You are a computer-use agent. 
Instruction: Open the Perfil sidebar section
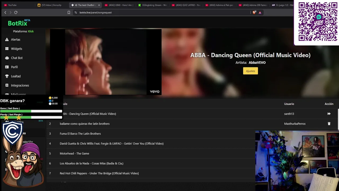pos(14,67)
